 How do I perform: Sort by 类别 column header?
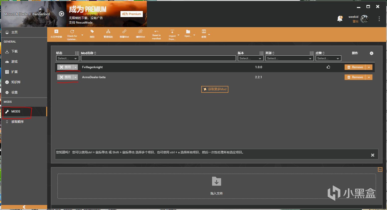pyautogui.click(x=270, y=53)
